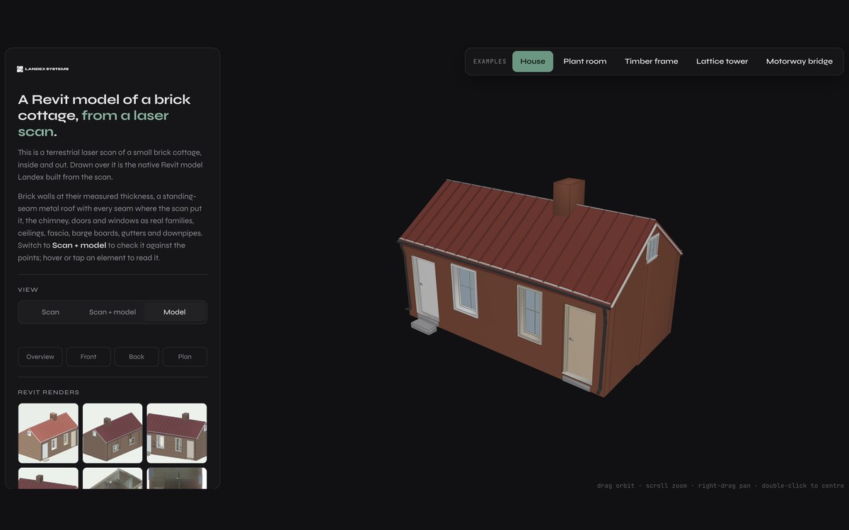Click the bold 'Scan + model' text
Image resolution: width=849 pixels, height=530 pixels.
point(79,245)
